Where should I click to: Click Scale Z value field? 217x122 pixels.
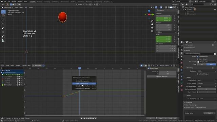[x=163, y=41]
